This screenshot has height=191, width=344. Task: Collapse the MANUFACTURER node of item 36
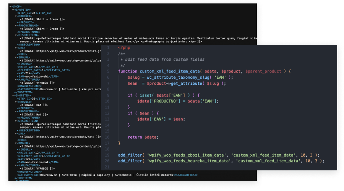tap(16, 165)
